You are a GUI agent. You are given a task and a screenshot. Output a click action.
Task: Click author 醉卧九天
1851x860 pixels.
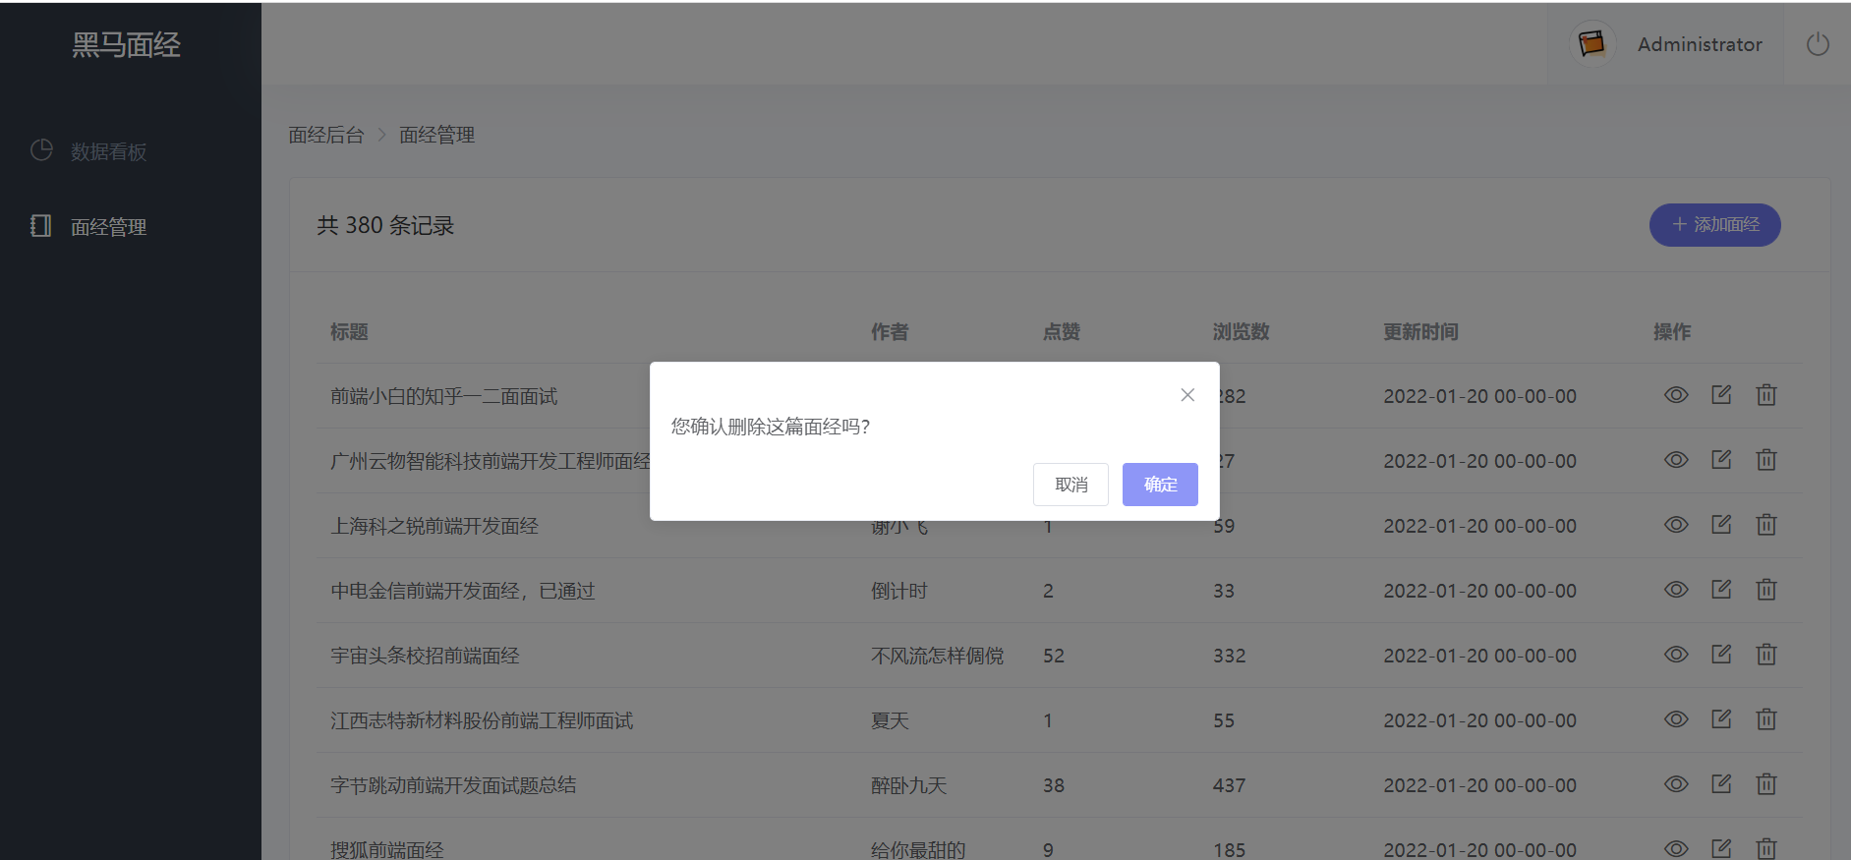[x=909, y=785]
